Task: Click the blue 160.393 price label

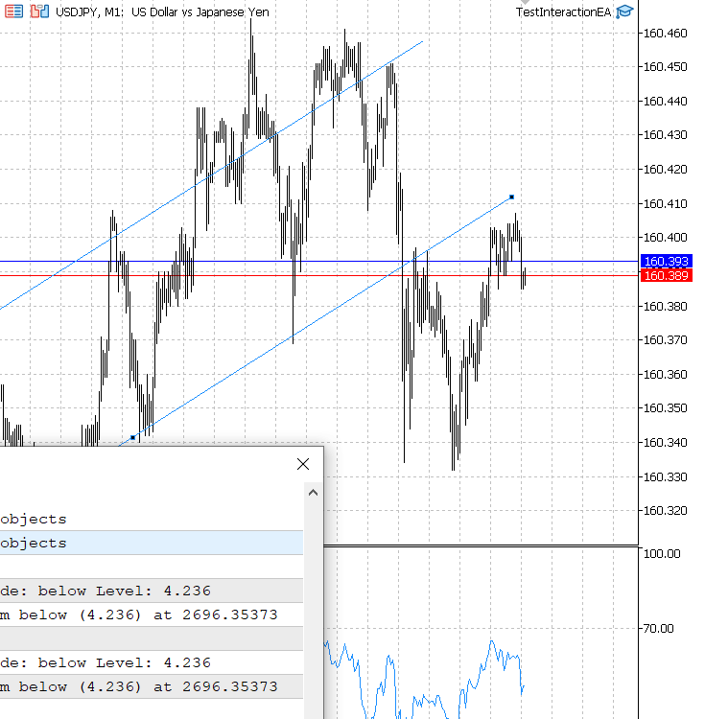Action: (x=666, y=261)
